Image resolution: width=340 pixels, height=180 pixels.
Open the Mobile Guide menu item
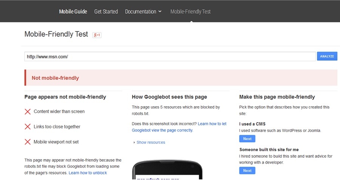[73, 11]
